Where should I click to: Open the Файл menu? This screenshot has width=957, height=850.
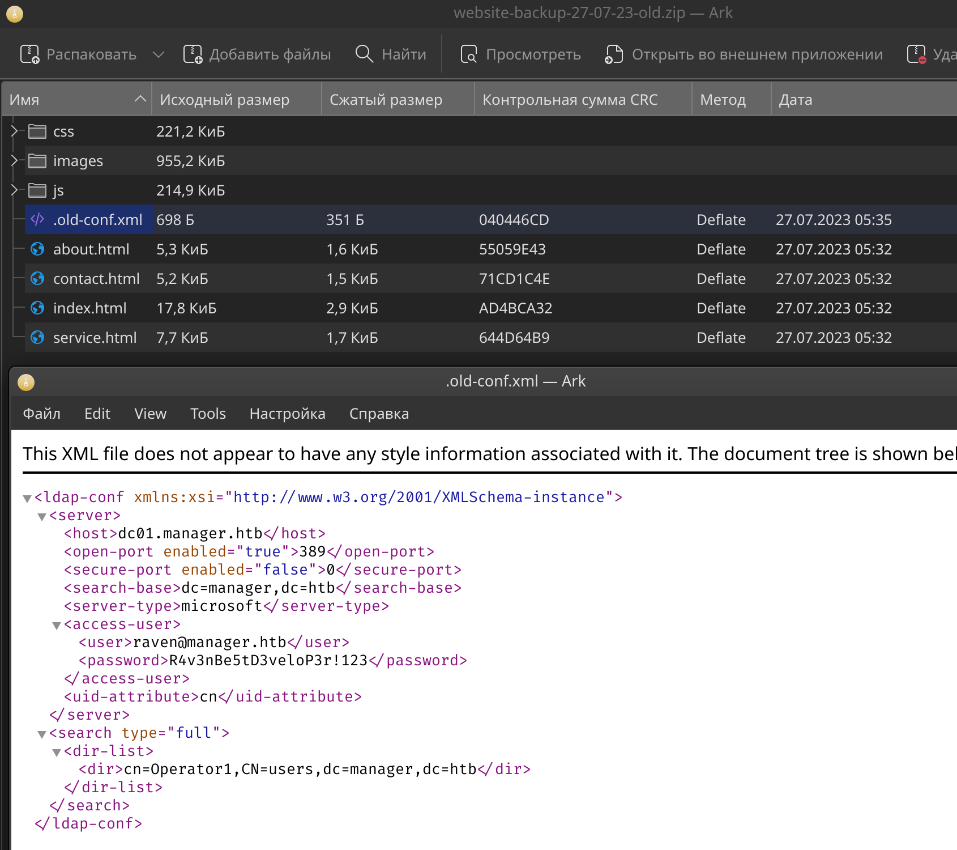tap(42, 414)
